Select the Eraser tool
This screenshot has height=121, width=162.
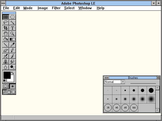(x=5, y=50)
